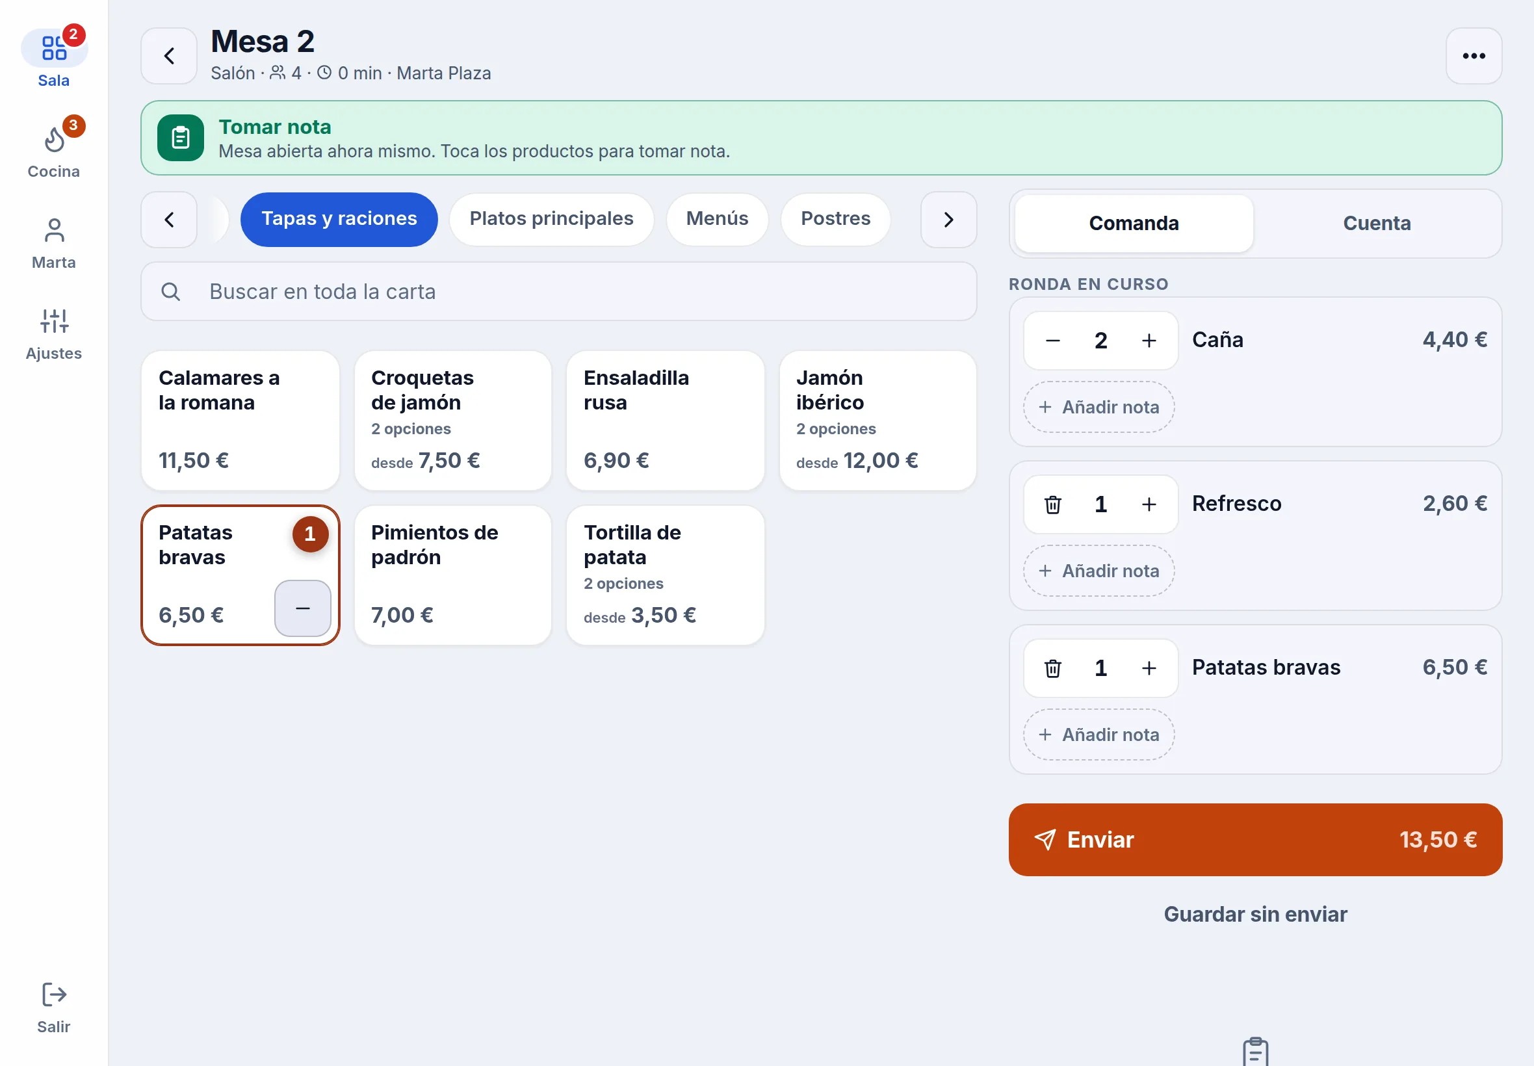The image size is (1534, 1066).
Task: Open Tortilla de patata options
Action: tap(664, 575)
